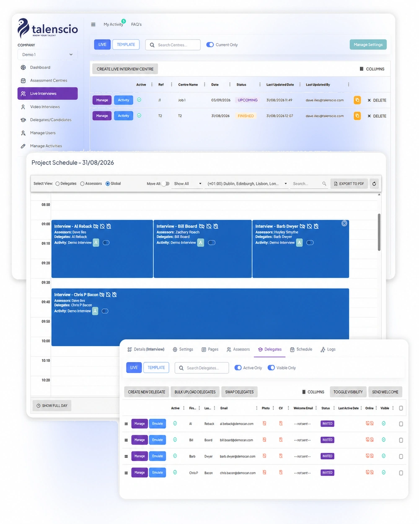Open Assessment Centres calendar icon in sidebar
The image size is (419, 524).
pyautogui.click(x=23, y=80)
